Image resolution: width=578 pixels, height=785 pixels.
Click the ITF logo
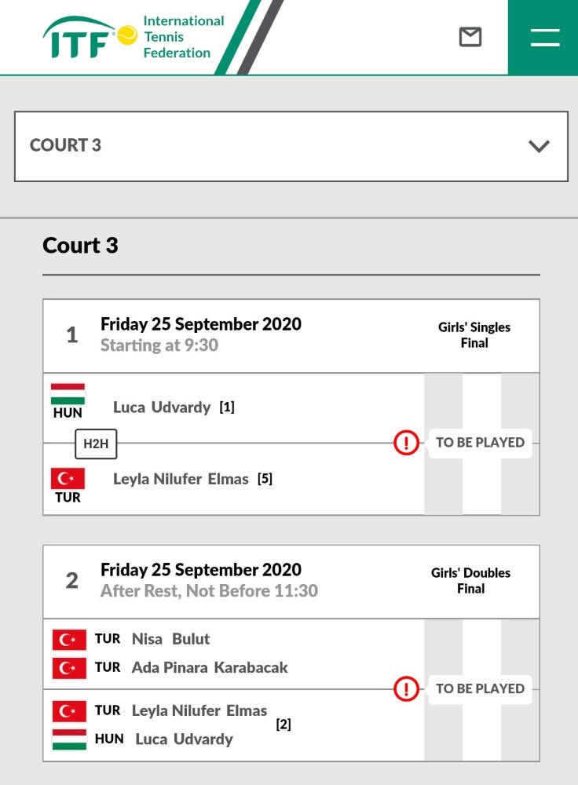[90, 37]
